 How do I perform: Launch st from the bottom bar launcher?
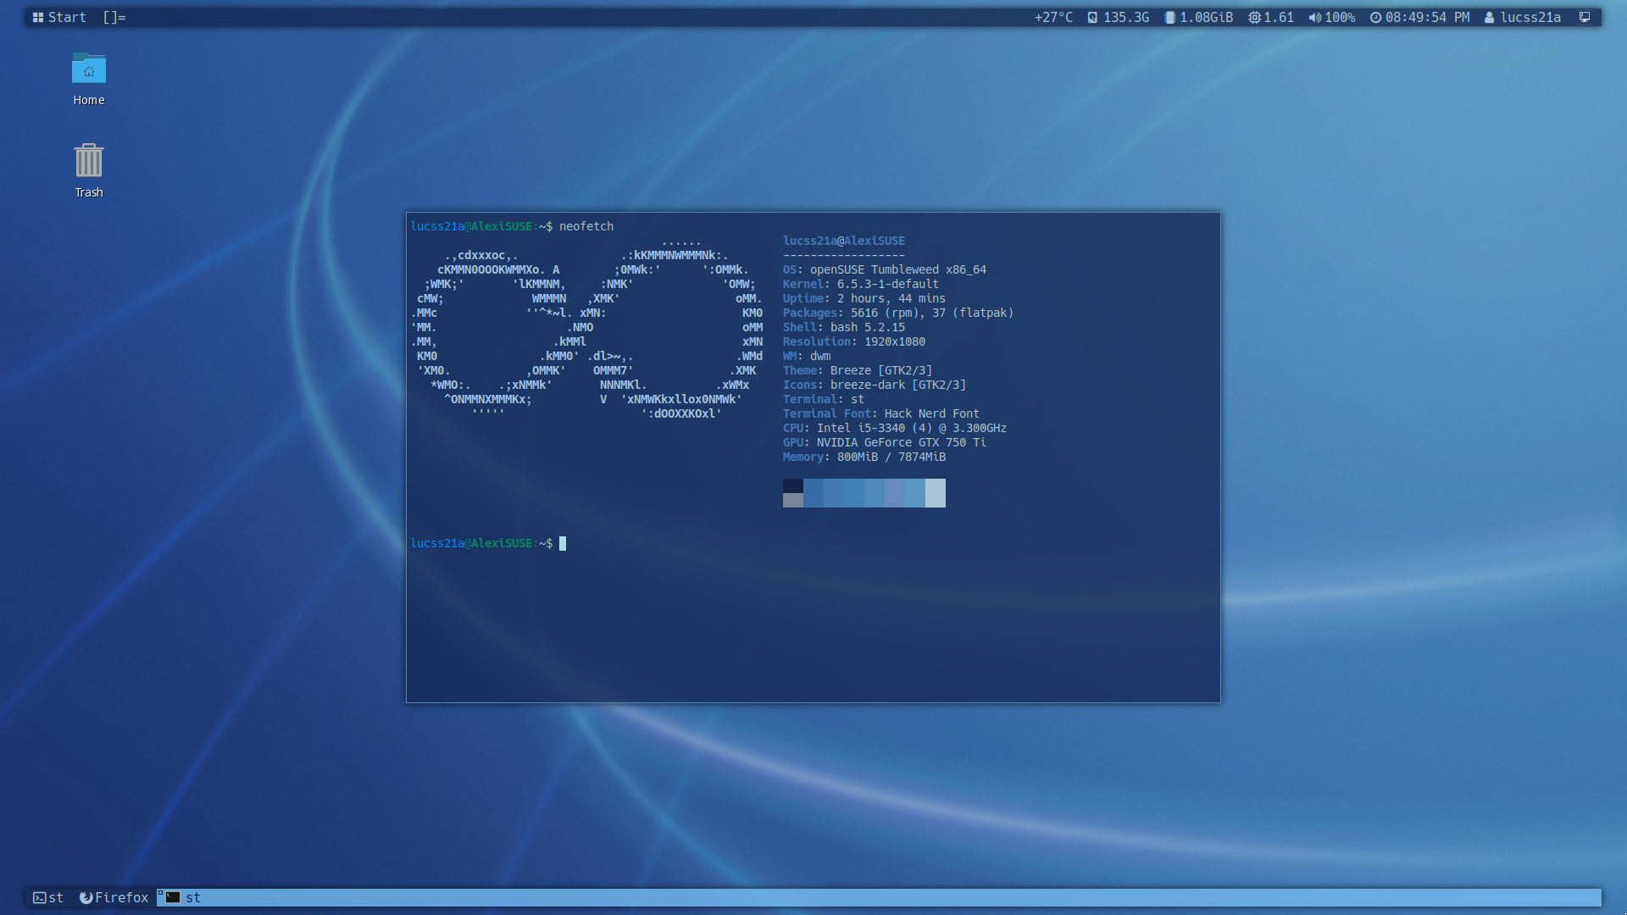48,897
